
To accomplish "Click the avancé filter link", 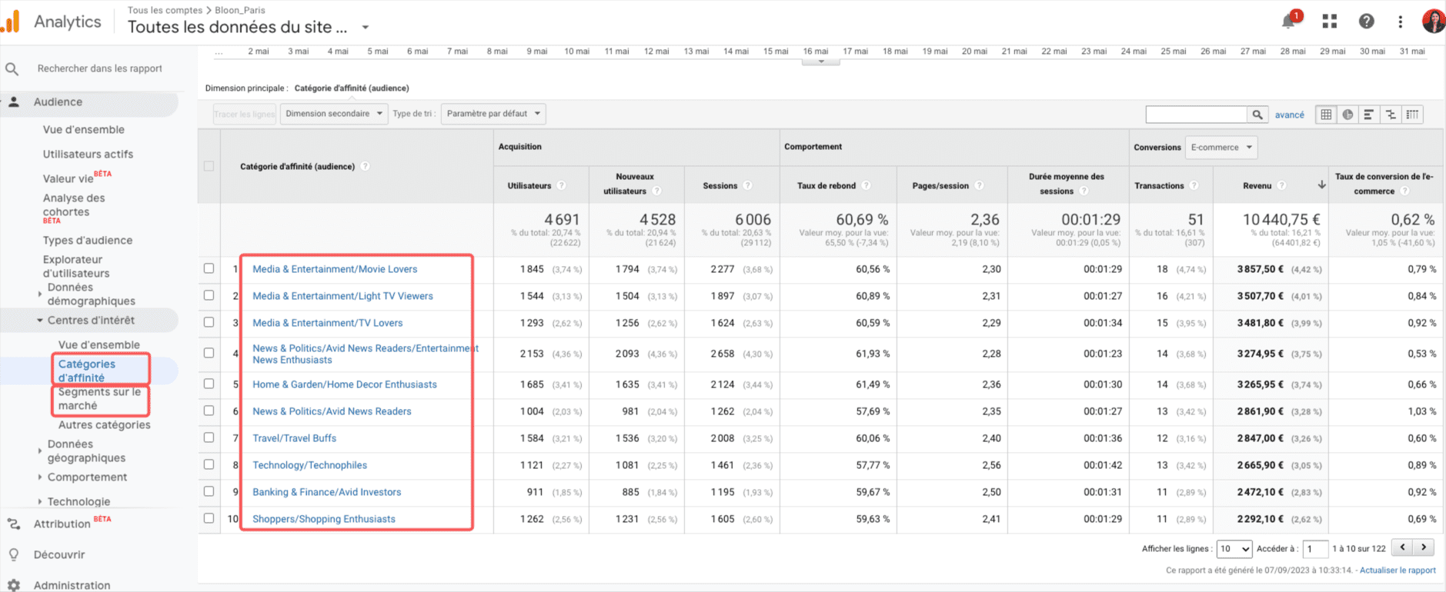I will coord(1289,115).
